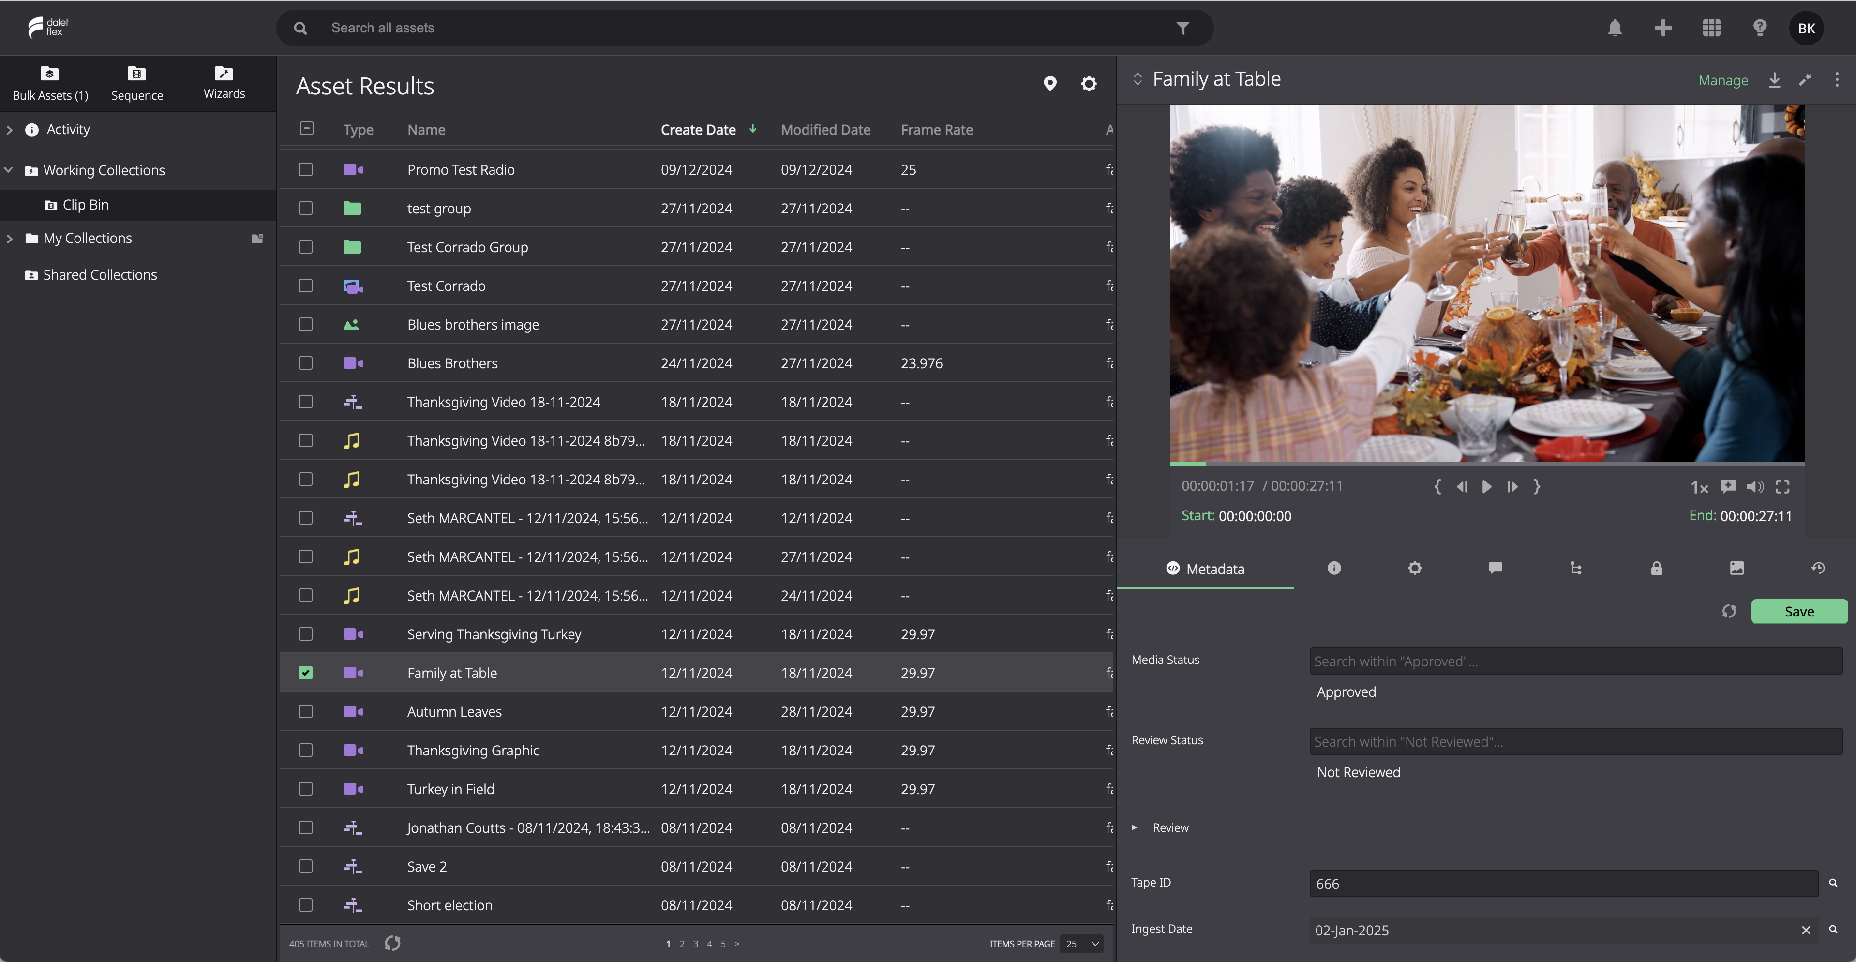
Task: Click the green Save button
Action: tap(1799, 612)
